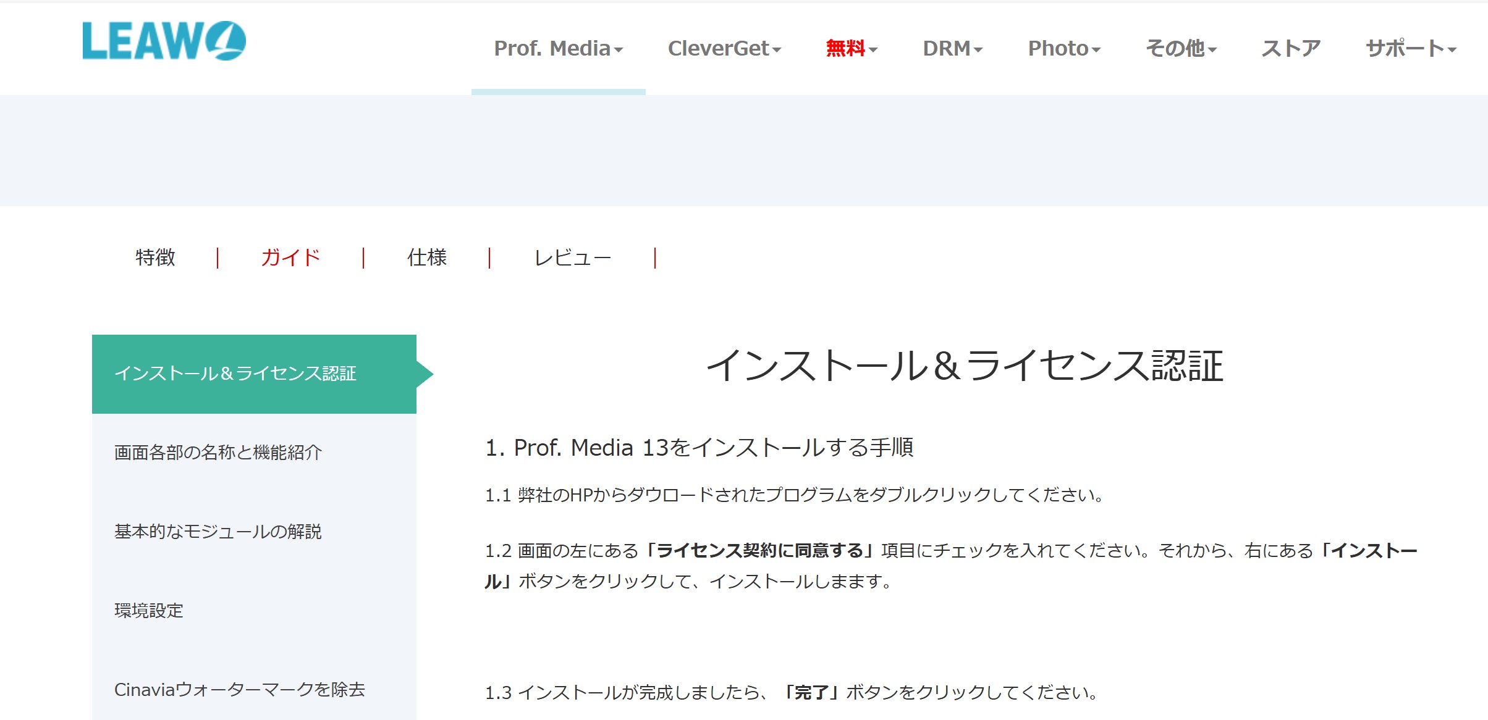Image resolution: width=1488 pixels, height=720 pixels.
Task: Expand the その他 menu
Action: (1181, 48)
